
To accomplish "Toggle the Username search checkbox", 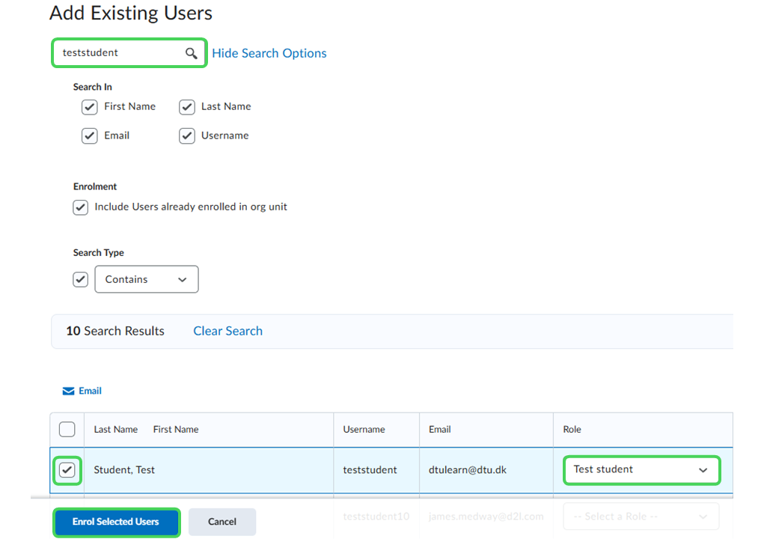I will 187,136.
